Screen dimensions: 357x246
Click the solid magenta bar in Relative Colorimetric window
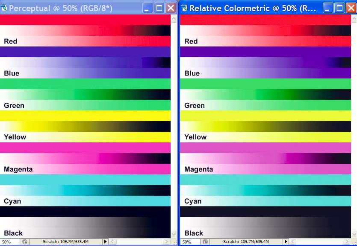pyautogui.click(x=265, y=148)
